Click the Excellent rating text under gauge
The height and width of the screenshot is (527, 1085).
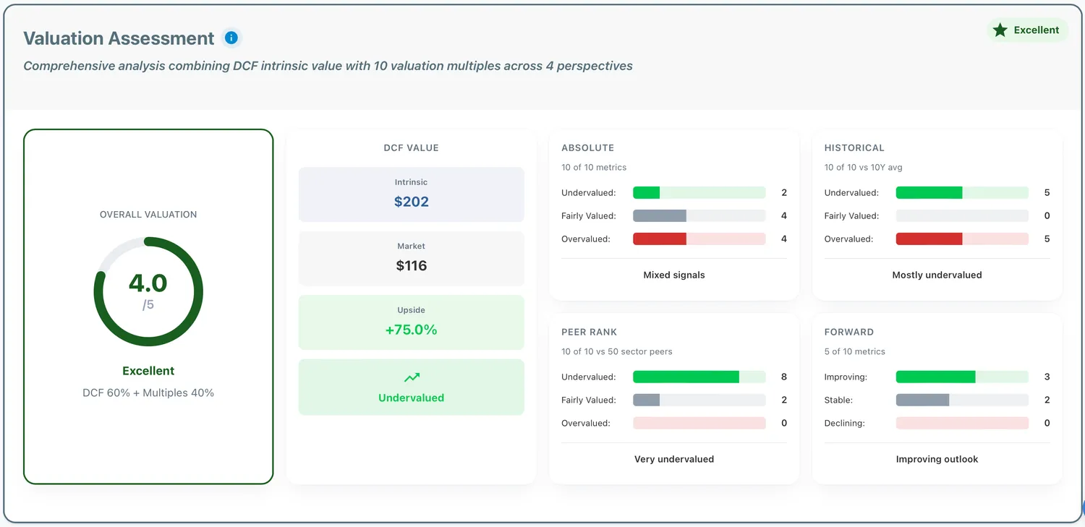click(148, 371)
